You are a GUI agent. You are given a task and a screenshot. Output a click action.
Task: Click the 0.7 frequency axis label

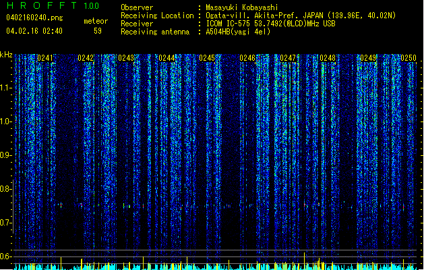pos(6,223)
